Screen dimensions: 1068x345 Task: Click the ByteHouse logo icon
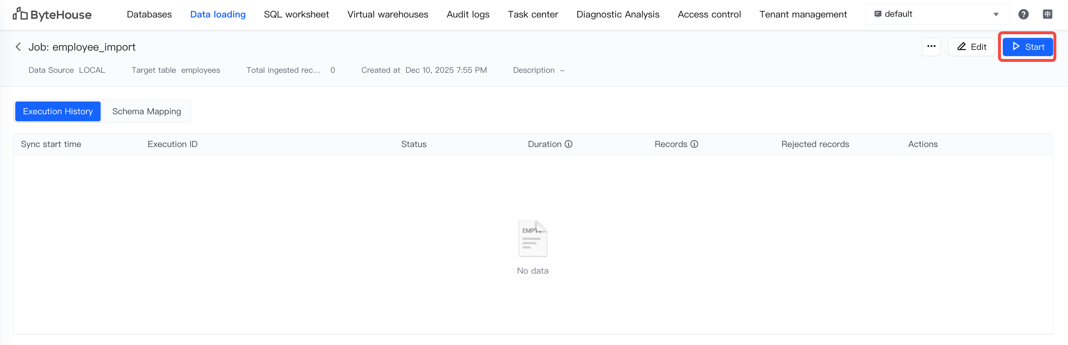click(20, 14)
